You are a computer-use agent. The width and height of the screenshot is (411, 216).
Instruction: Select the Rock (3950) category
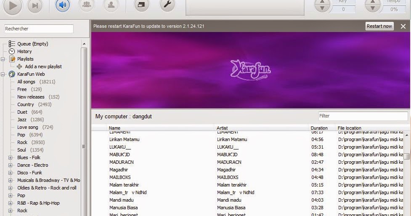coord(31,142)
